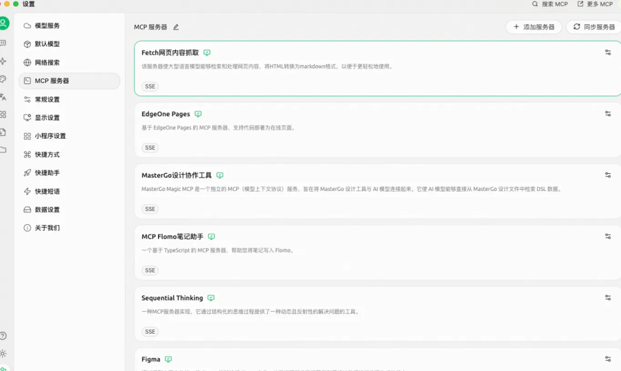
Task: Click the Fetch网页内容抓取 title
Action: click(x=170, y=53)
